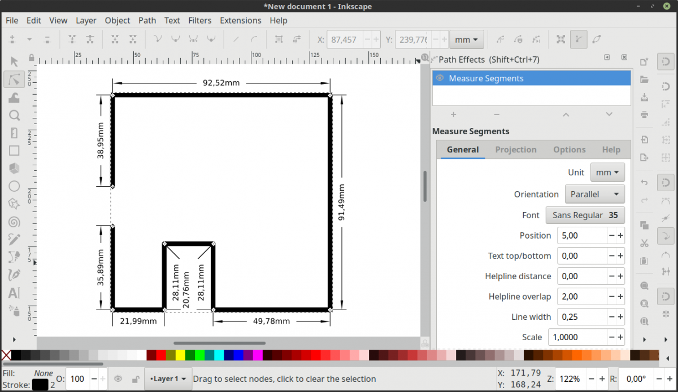This screenshot has height=392, width=678.
Task: Toggle the layer lock in the status bar
Action: coord(134,379)
